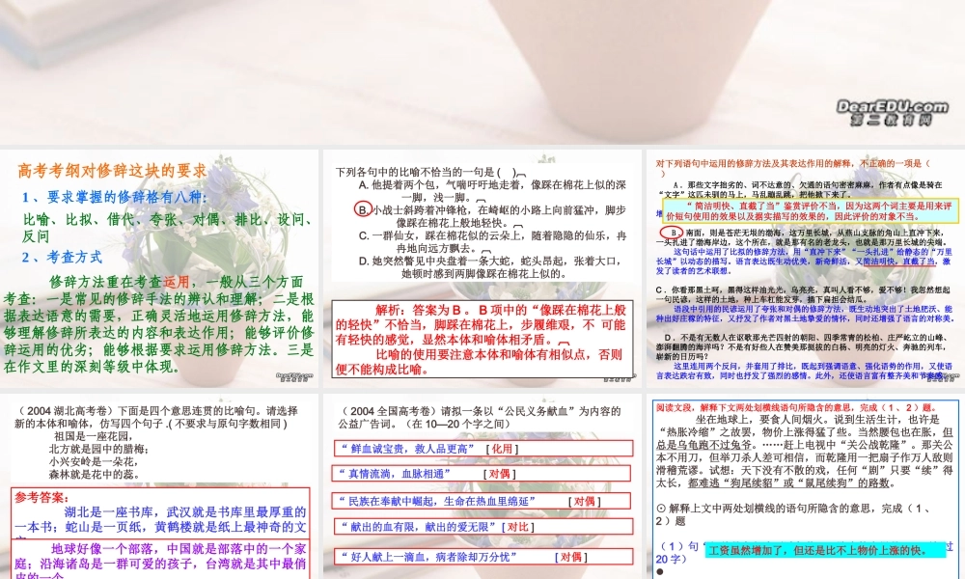Click the yellow-highlighted note 简洁明快、直截了当
The width and height of the screenshot is (965, 579).
pyautogui.click(x=811, y=211)
